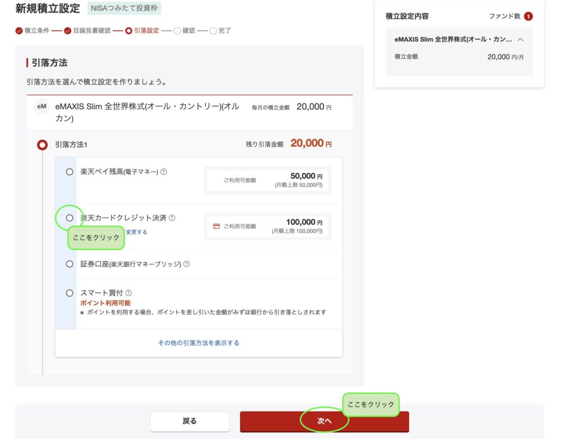Click the ファンド数 badge showing 1
Viewport: 570px width, 440px height.
coord(528,16)
